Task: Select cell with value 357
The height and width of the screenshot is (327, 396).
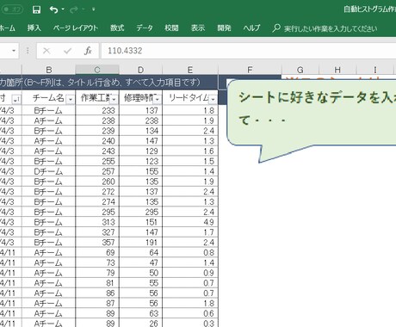Action: coord(97,243)
